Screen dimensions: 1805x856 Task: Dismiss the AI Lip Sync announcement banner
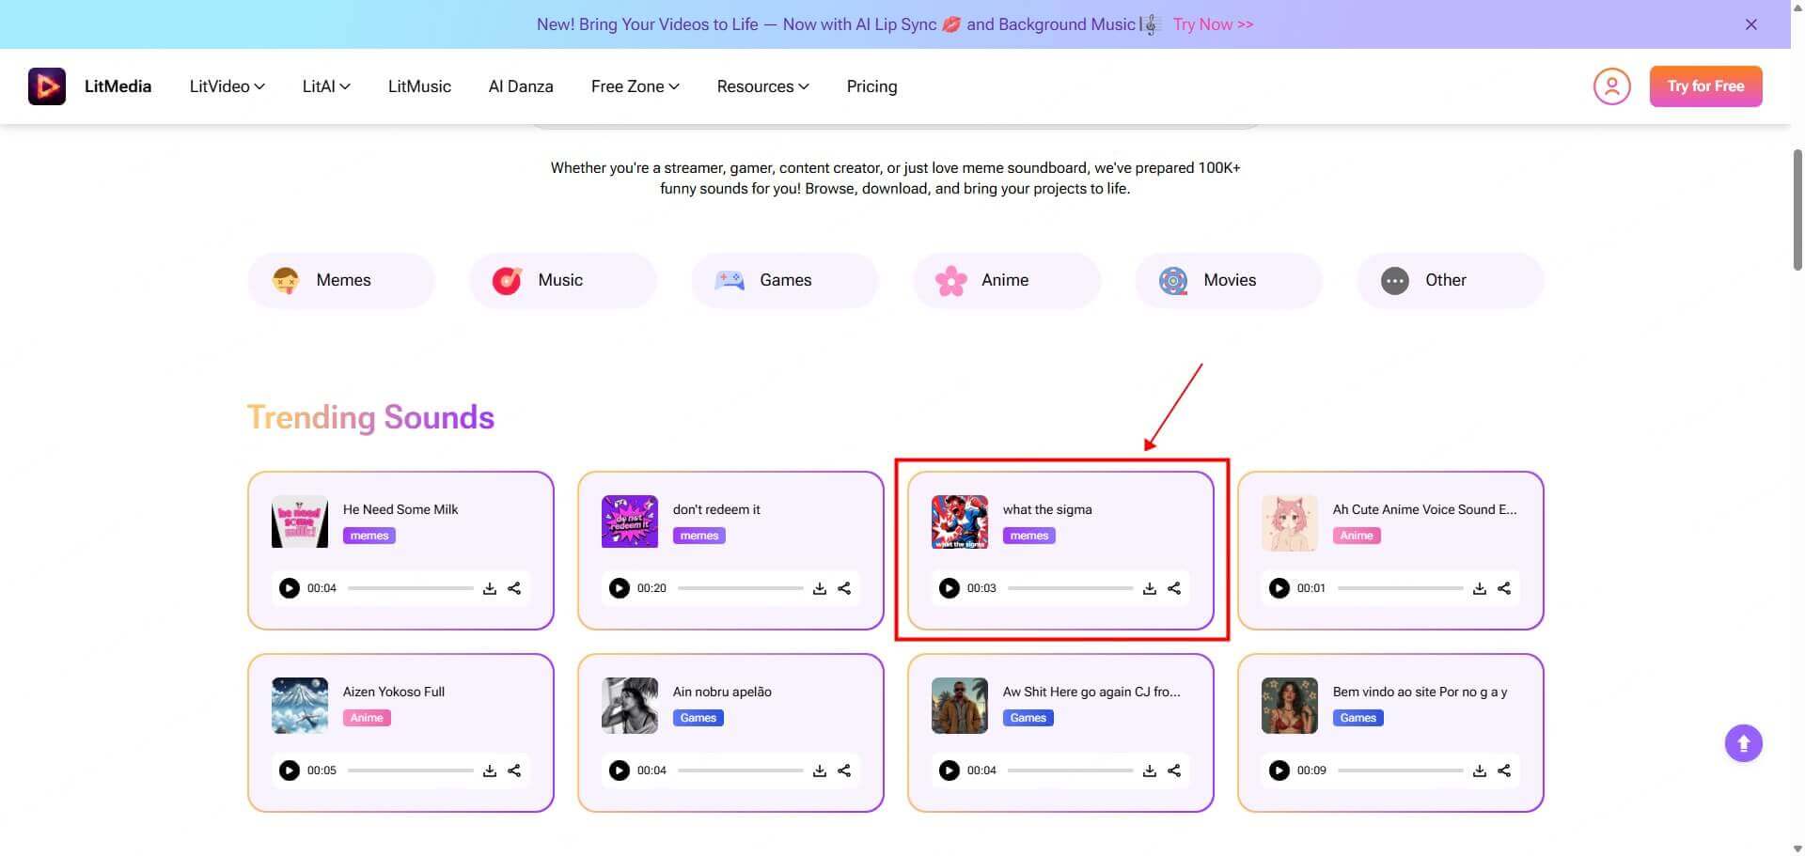[1750, 23]
